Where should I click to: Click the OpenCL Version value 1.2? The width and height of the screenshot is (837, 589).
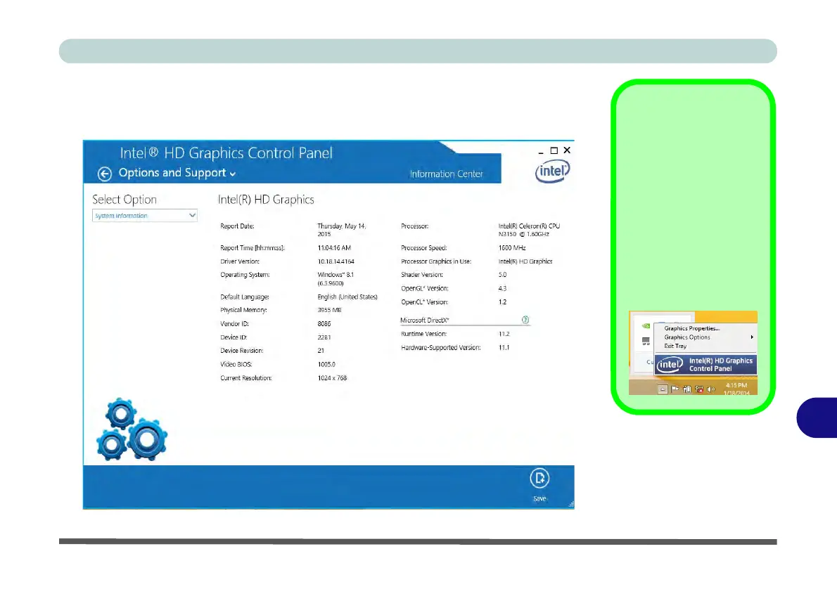pos(502,302)
